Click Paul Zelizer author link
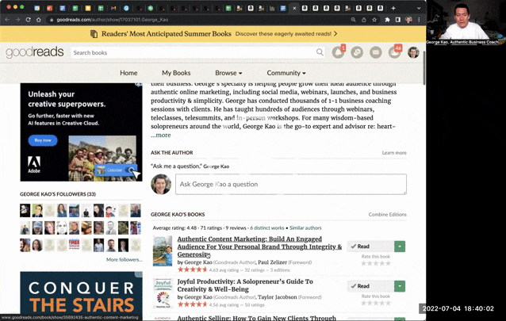Viewport: 506px width, 321px height. tap(272, 262)
